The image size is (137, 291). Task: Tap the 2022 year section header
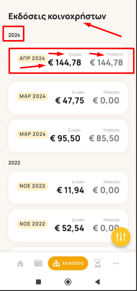(x=14, y=163)
